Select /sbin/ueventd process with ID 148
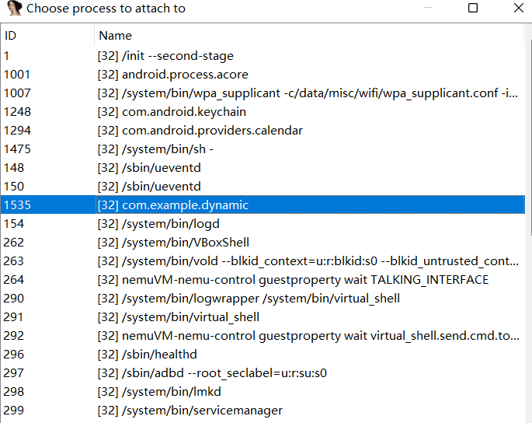 (x=263, y=168)
